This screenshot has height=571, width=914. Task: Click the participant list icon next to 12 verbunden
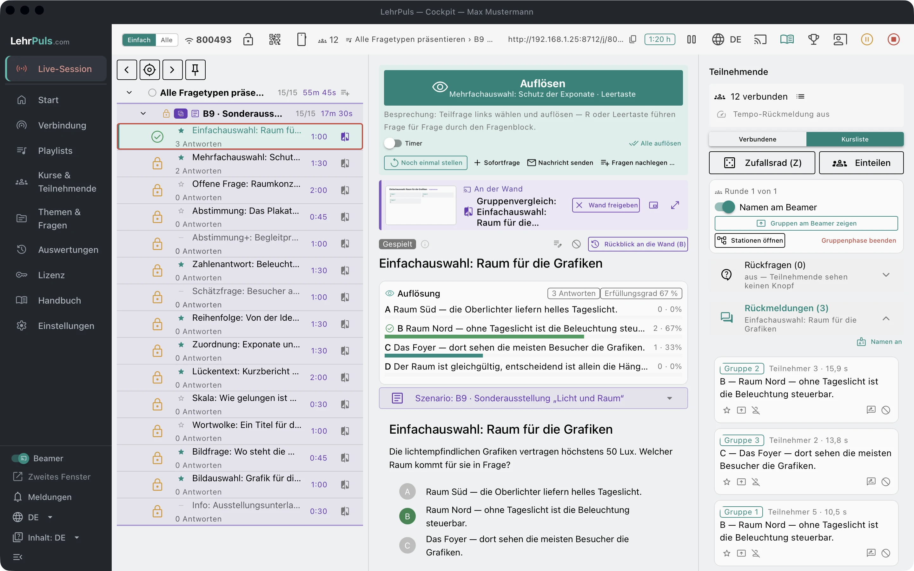(800, 97)
